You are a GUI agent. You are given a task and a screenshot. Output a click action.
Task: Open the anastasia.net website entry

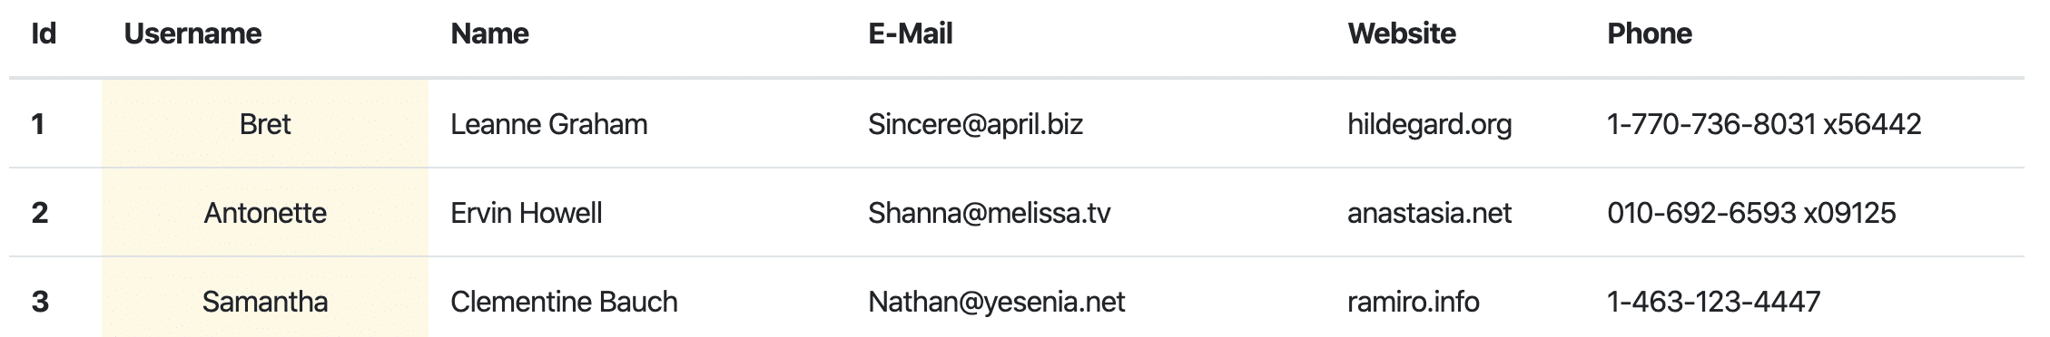click(1429, 213)
